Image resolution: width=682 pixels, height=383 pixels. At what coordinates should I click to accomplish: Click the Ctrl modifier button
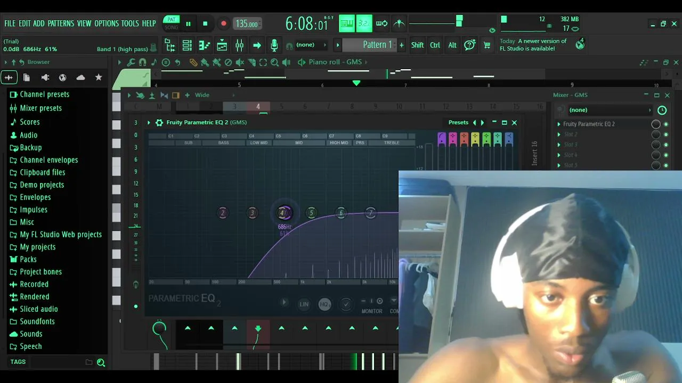click(x=435, y=45)
